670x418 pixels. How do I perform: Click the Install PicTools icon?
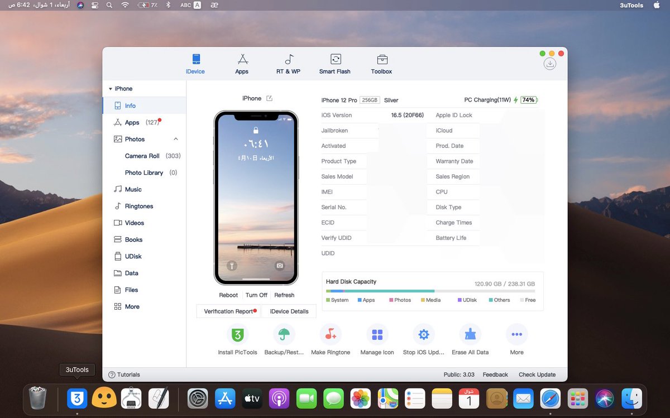(x=237, y=335)
